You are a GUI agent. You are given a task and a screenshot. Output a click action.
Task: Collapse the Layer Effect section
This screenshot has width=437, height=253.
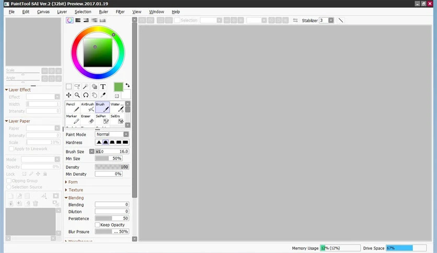tap(18, 90)
